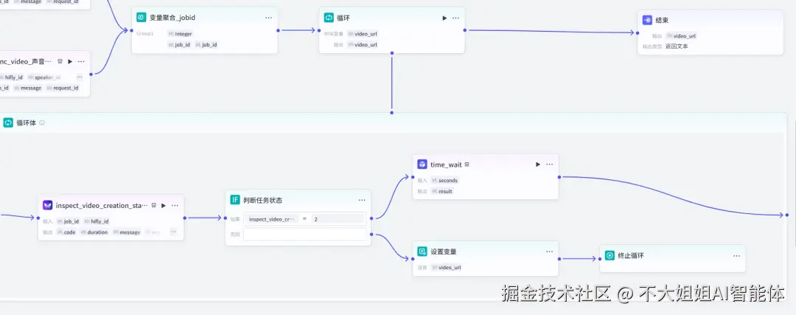Click the 返回文本 output type in 结束 node
Screen dimensions: 796x315
pos(677,46)
